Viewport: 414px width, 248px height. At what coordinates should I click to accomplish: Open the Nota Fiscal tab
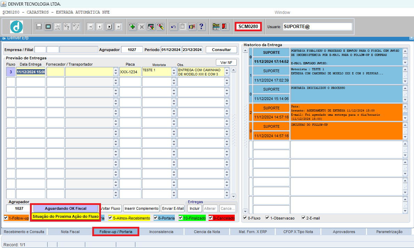coord(70,232)
